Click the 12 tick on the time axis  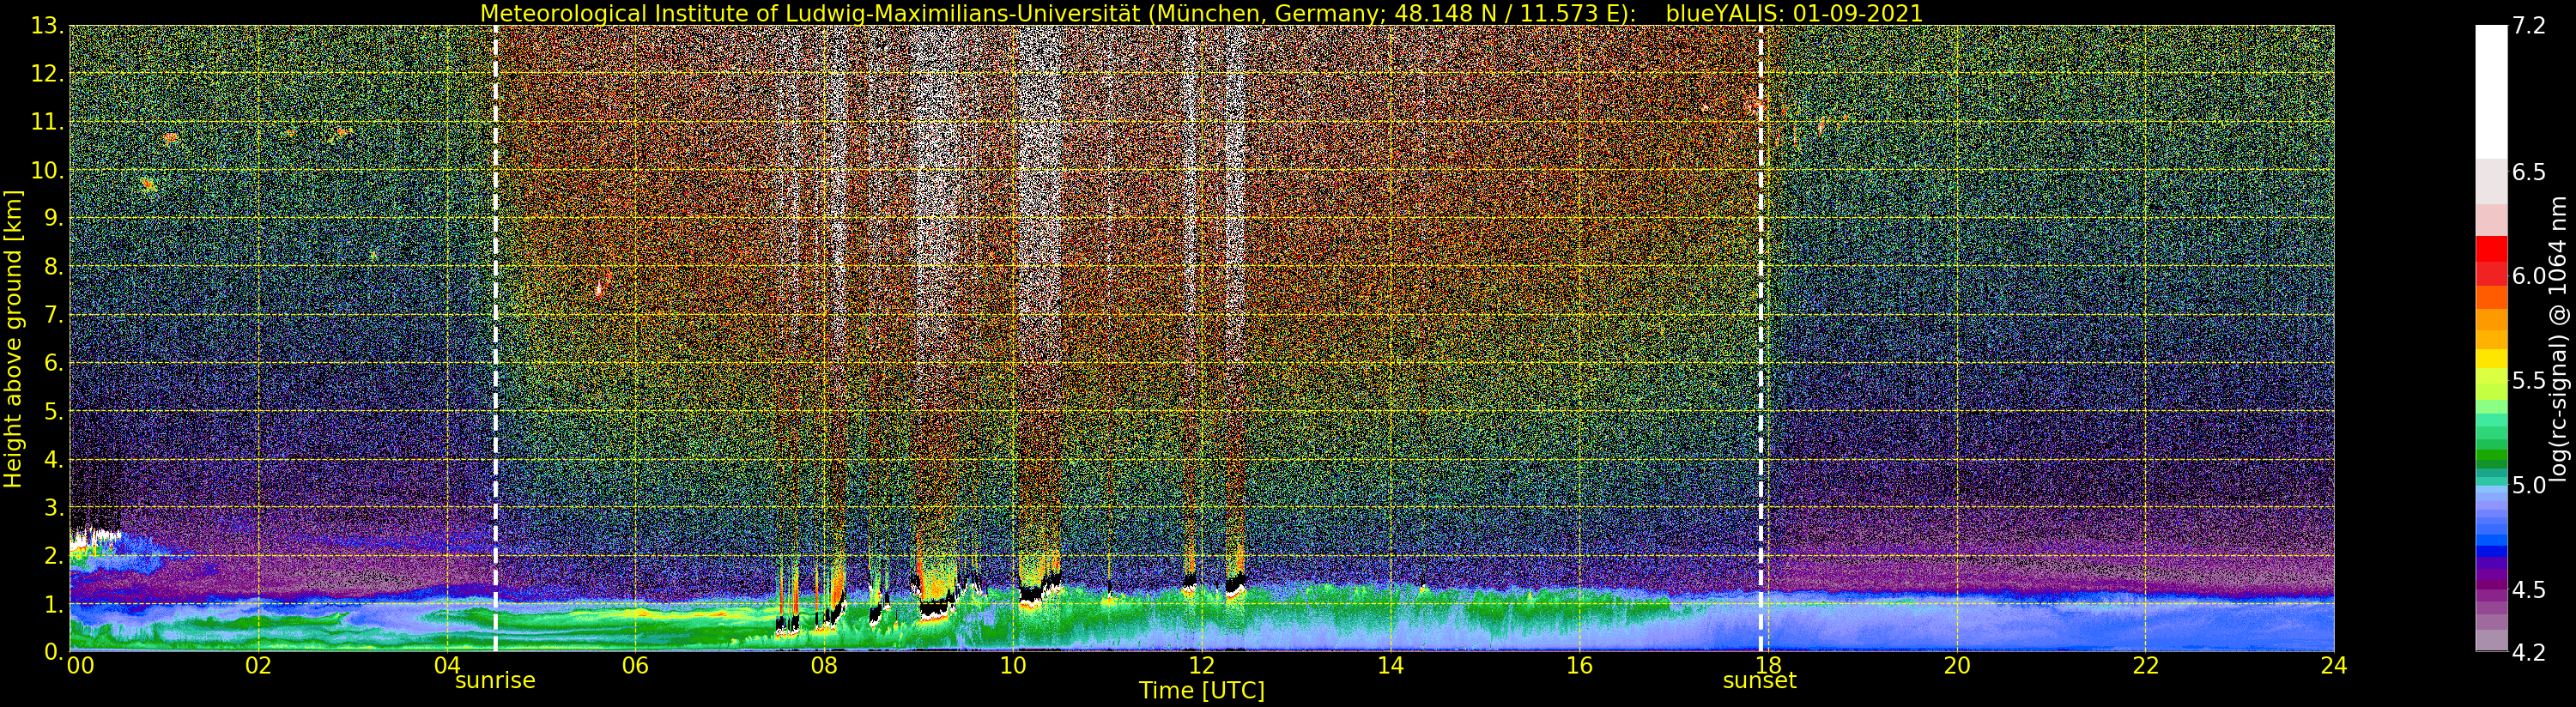1201,666
